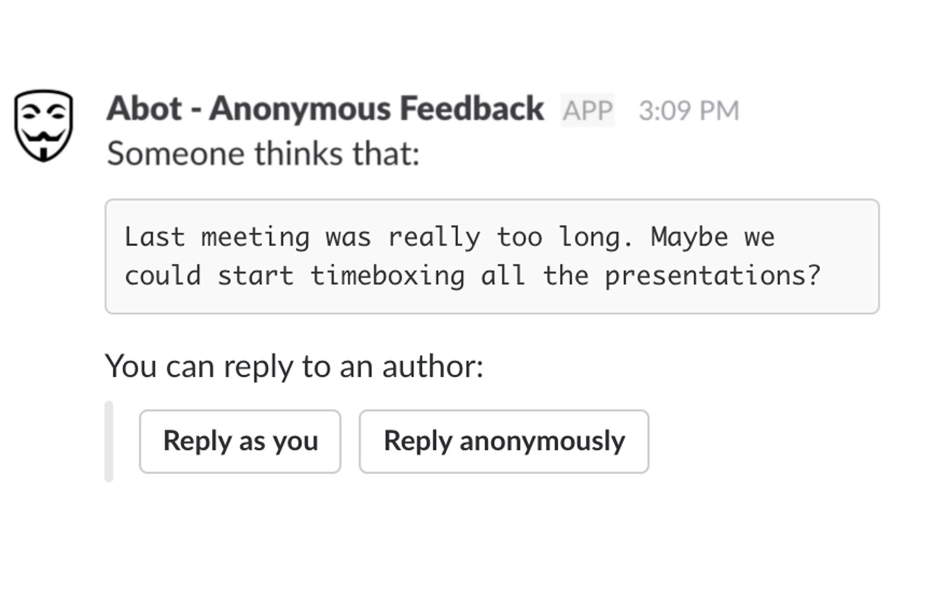Click the APP badge beside the sender name
The image size is (948, 592).
[x=587, y=110]
